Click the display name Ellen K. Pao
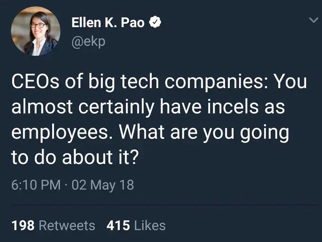 (x=108, y=22)
